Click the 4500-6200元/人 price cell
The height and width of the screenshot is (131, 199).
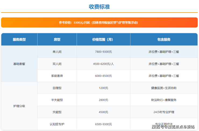[104, 64]
